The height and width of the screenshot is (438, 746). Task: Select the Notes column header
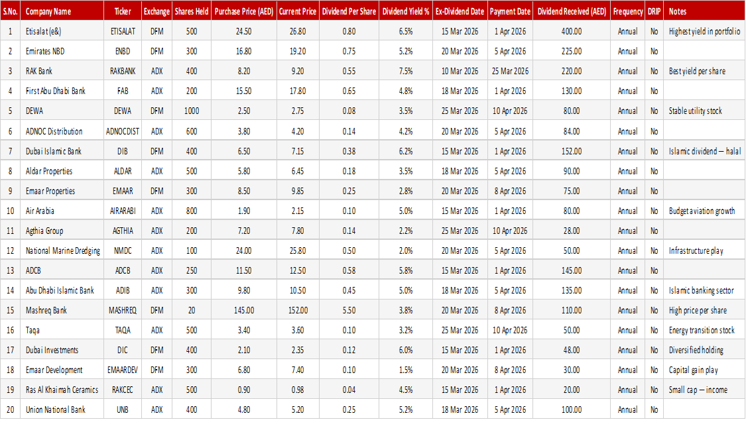click(x=704, y=11)
